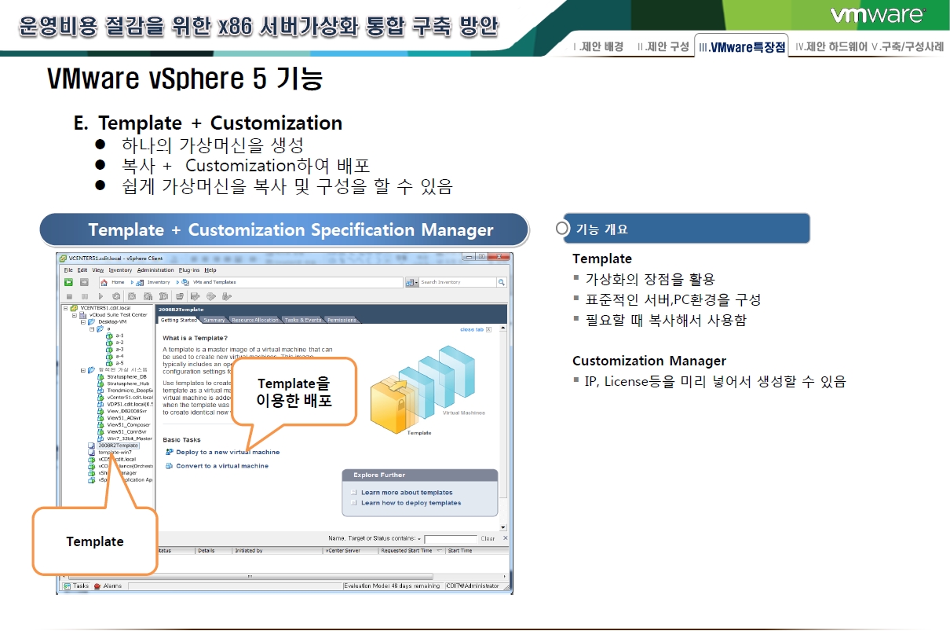Collapse the VCENTER51.cdit.local tree node

pyautogui.click(x=67, y=308)
